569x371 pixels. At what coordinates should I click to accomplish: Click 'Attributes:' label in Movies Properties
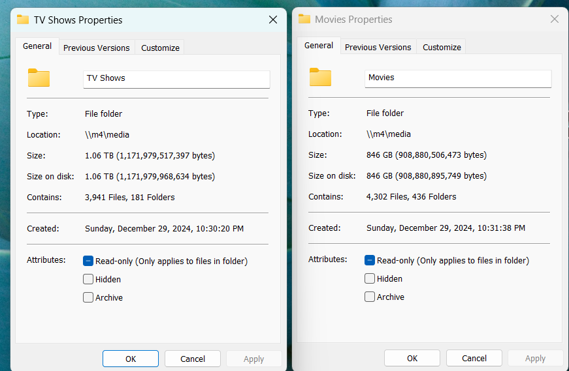[328, 259]
